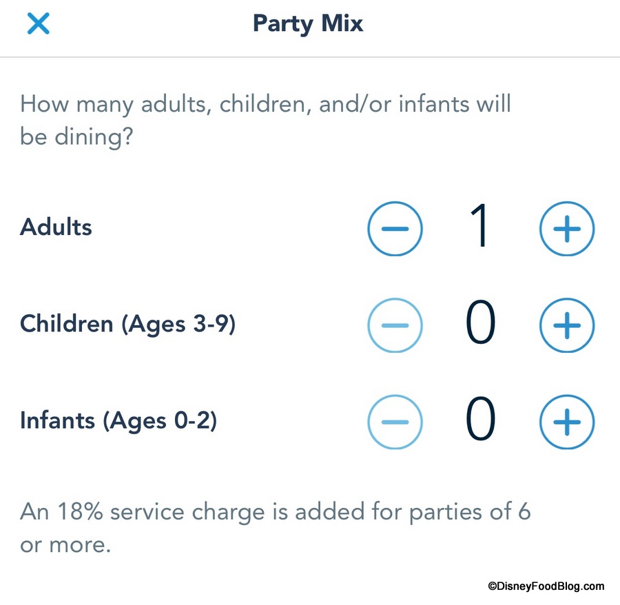
Task: Increase the number of Adults
Action: (566, 229)
